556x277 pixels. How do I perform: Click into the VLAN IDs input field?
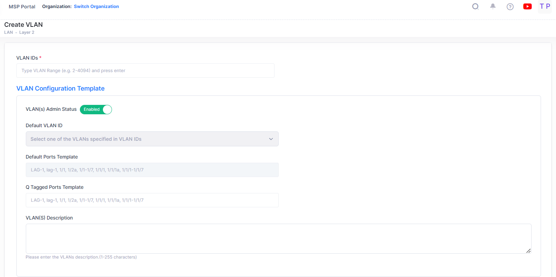click(x=145, y=70)
